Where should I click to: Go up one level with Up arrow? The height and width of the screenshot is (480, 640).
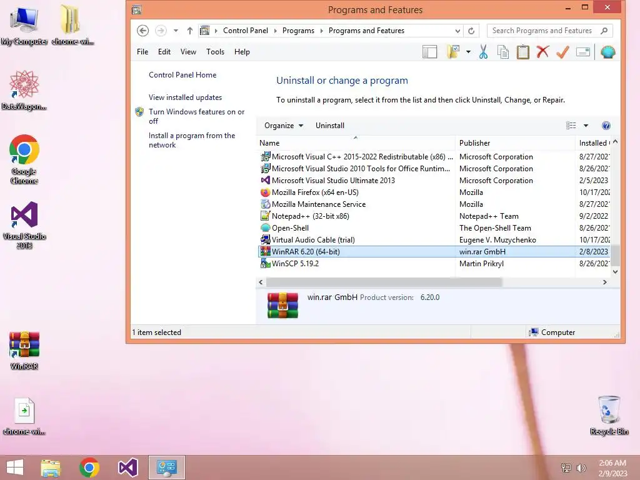click(x=190, y=31)
